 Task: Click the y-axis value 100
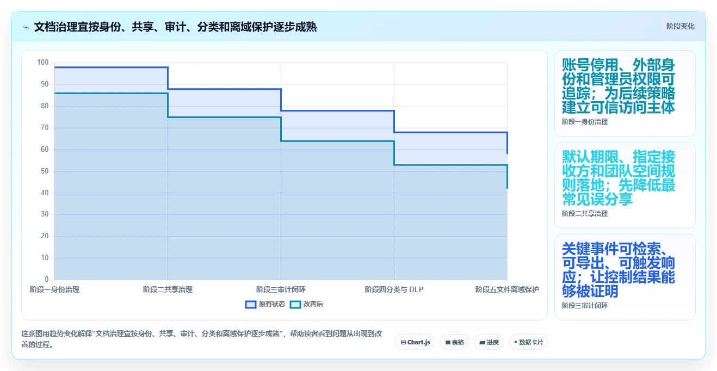pyautogui.click(x=43, y=63)
